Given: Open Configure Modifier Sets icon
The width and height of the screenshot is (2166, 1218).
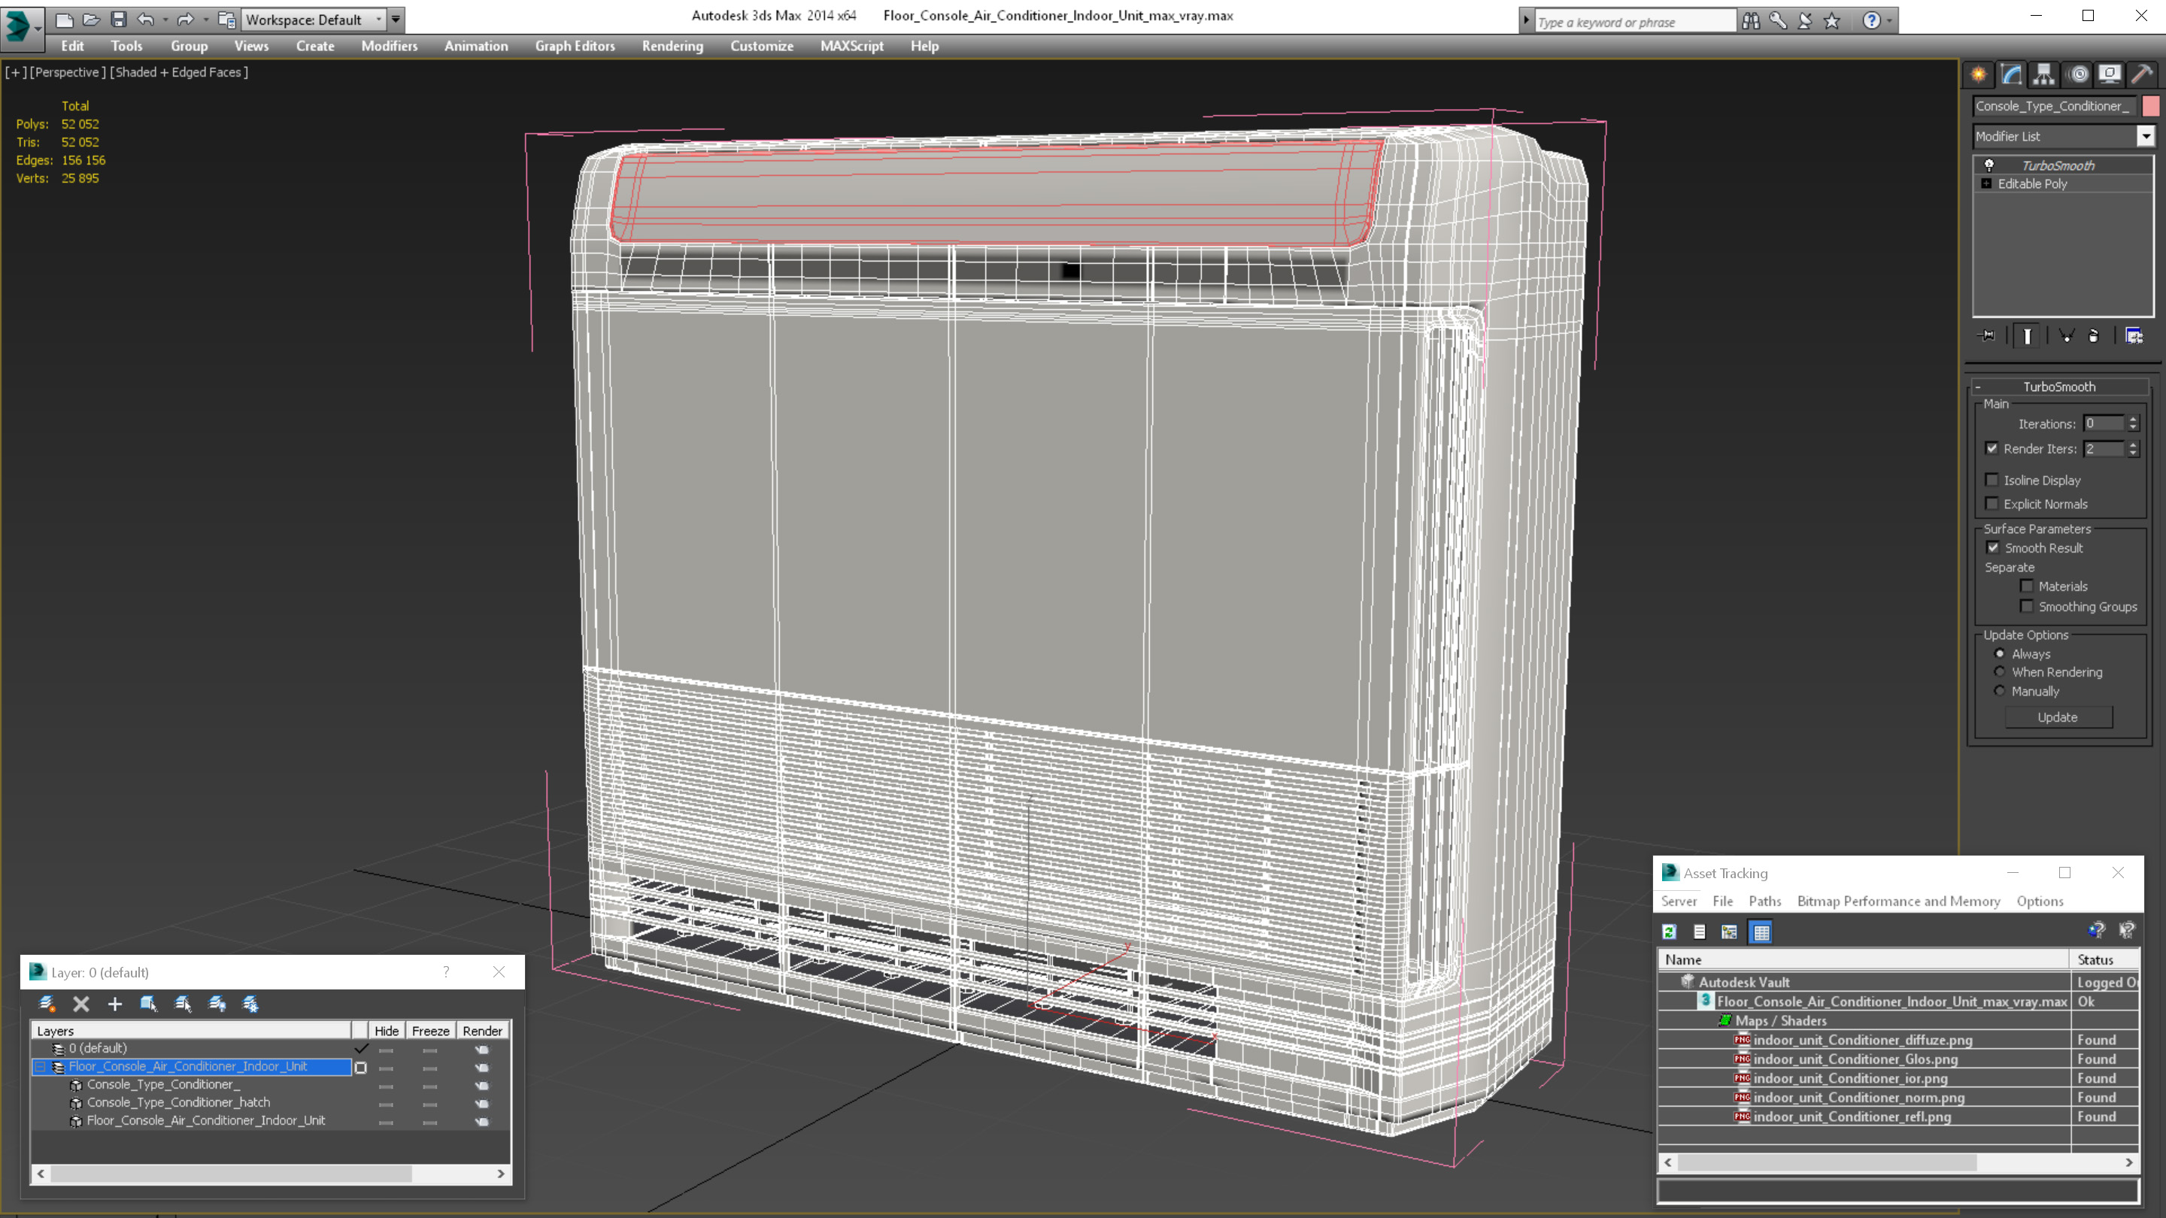Looking at the screenshot, I should tap(2134, 336).
